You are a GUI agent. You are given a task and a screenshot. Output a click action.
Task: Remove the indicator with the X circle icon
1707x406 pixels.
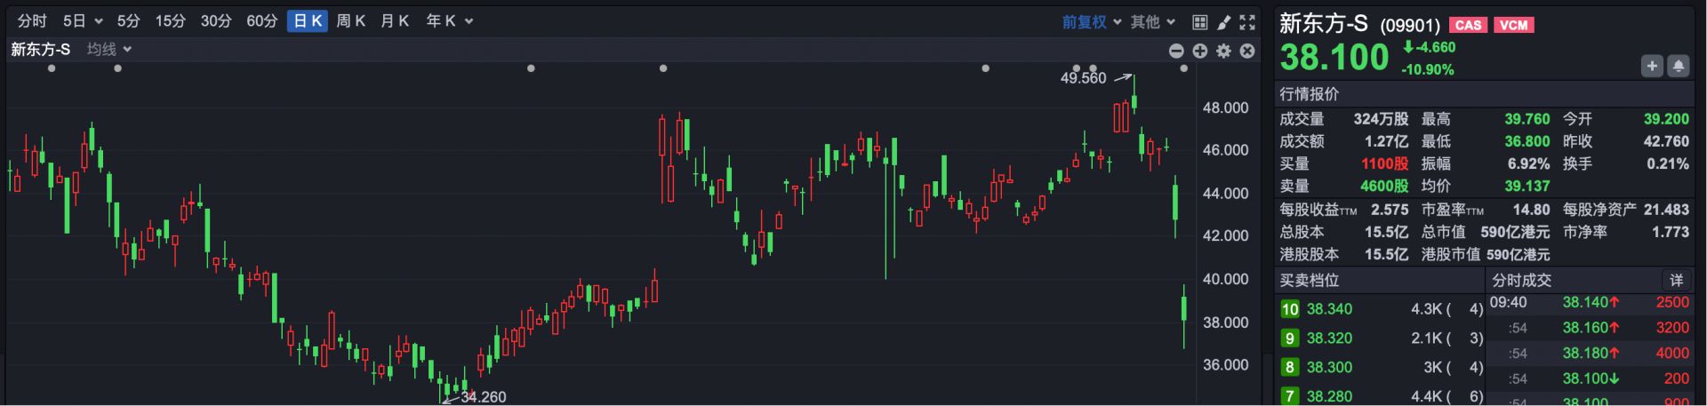click(x=1247, y=51)
